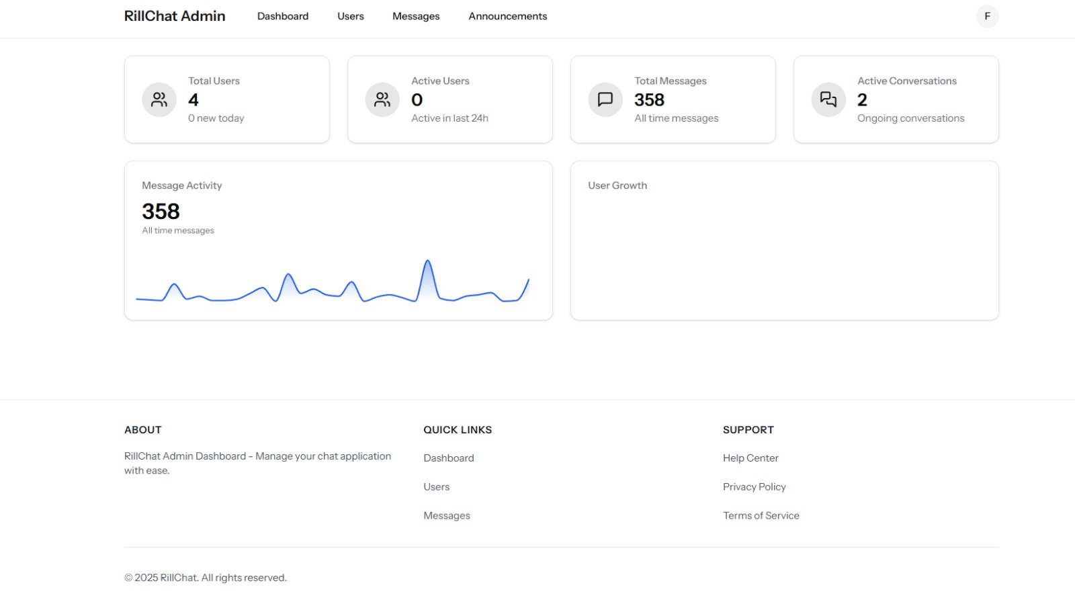Screen dimensions: 1075x602
Task: Open the Users nav item
Action: 351,16
